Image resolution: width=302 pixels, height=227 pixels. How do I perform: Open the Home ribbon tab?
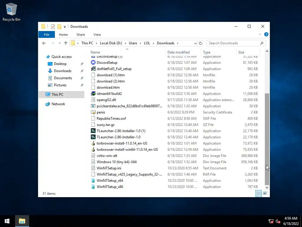(x=63, y=35)
